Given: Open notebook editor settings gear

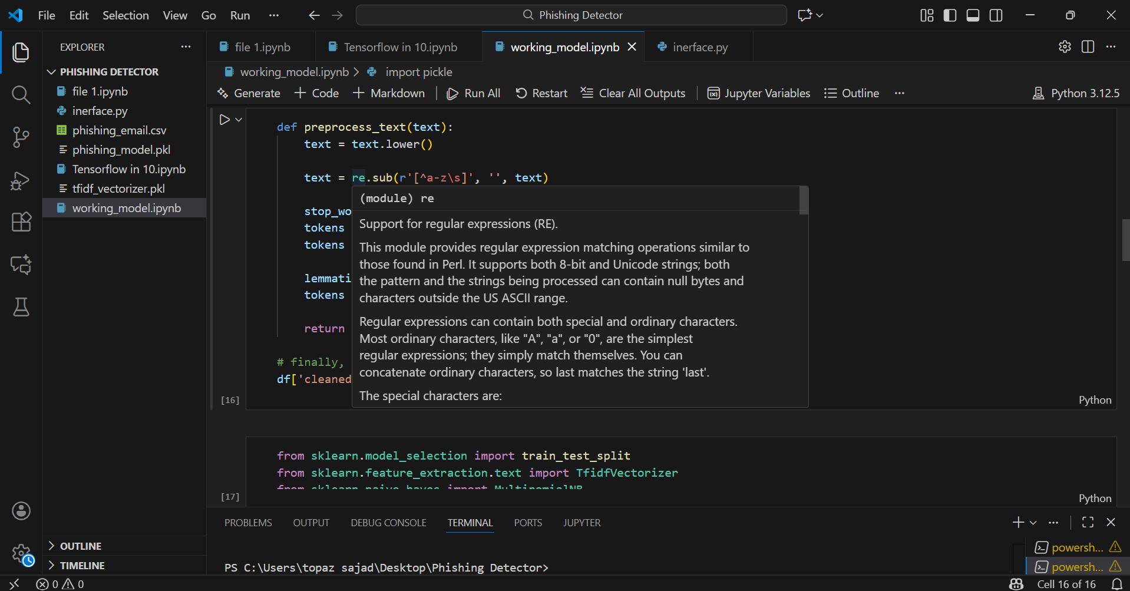Looking at the screenshot, I should pyautogui.click(x=1065, y=47).
